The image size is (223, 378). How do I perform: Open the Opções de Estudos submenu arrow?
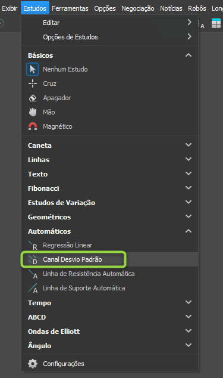point(189,36)
